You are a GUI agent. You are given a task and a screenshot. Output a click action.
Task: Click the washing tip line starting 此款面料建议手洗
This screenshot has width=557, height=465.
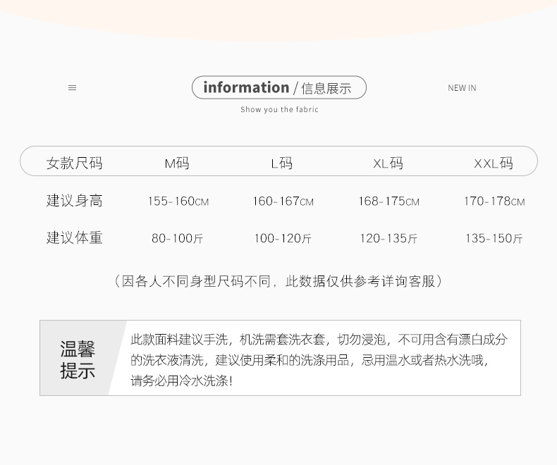point(319,340)
